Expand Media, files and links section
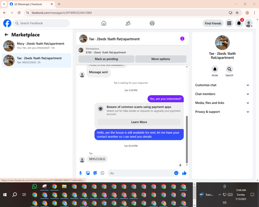Viewport: 259px width, 207px height. click(222, 103)
